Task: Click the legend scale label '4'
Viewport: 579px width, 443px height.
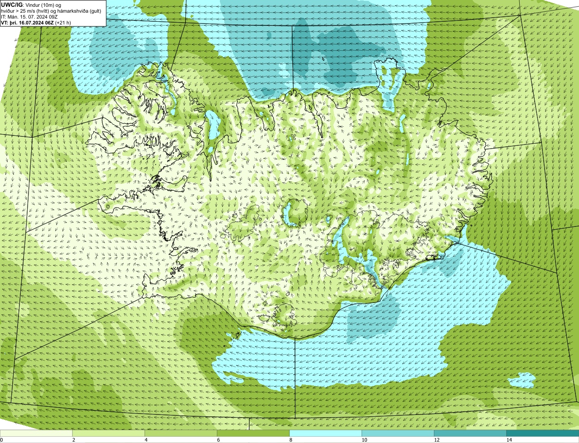Action: point(146,440)
